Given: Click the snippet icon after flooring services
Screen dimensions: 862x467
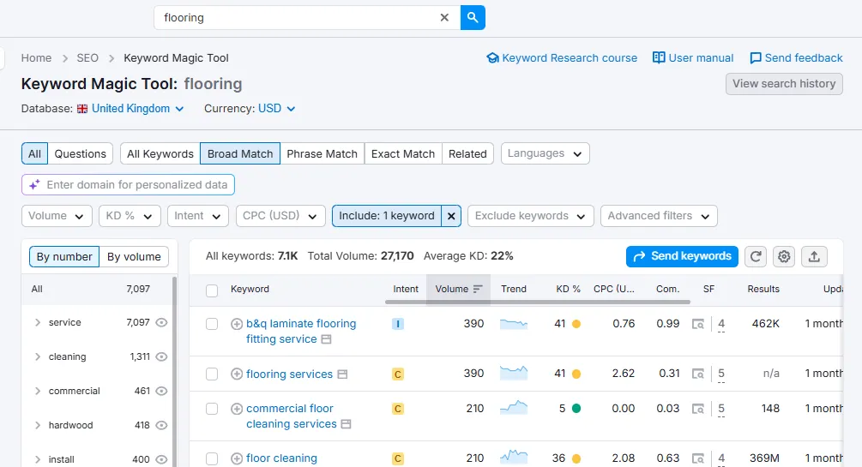Looking at the screenshot, I should coord(342,374).
